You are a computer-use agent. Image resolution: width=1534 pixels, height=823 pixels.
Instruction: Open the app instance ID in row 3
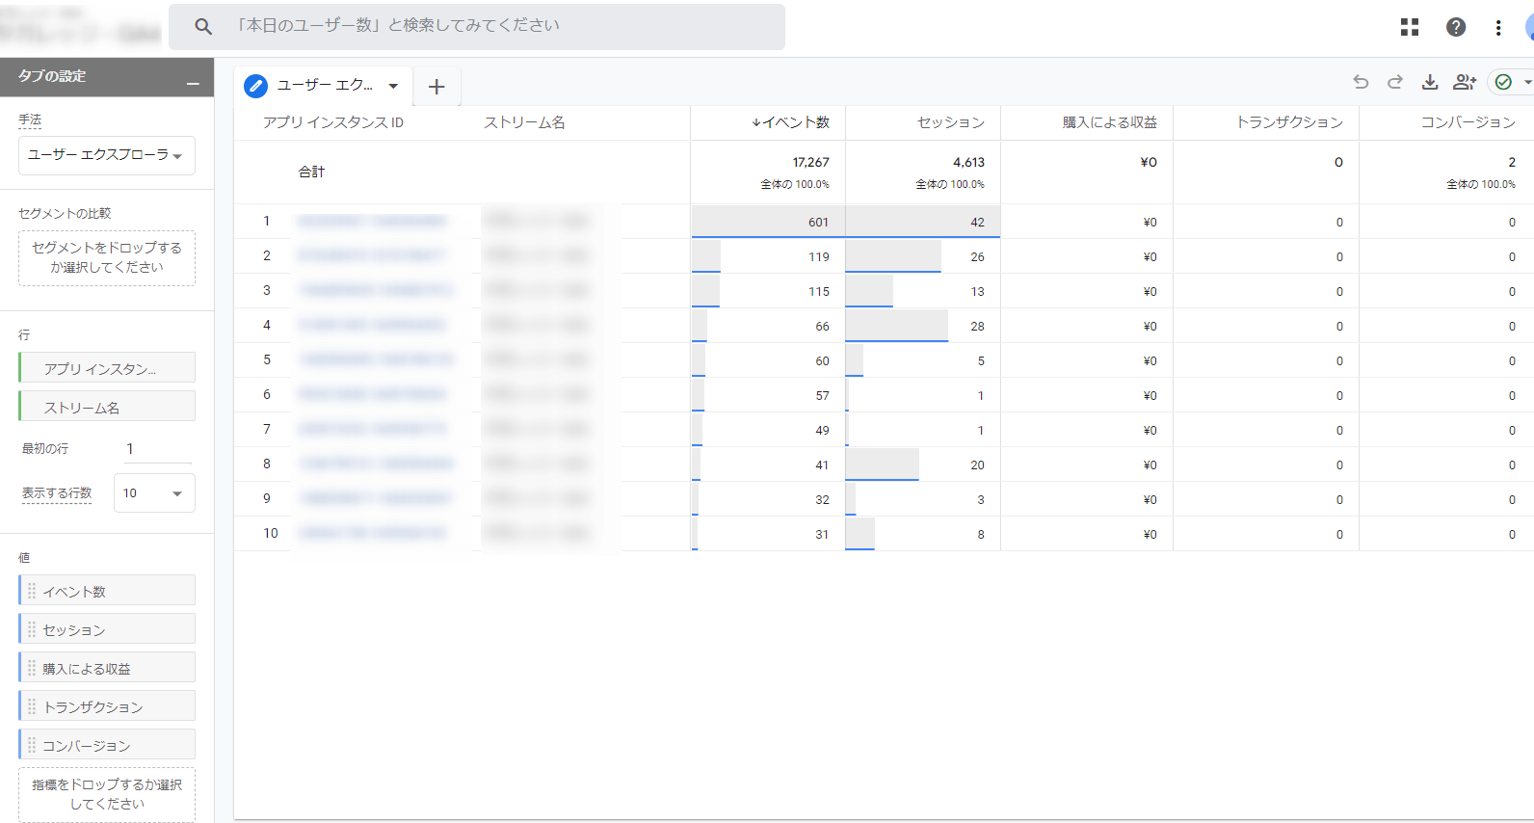(375, 291)
